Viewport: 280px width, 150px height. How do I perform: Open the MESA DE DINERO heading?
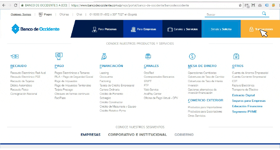202,66
